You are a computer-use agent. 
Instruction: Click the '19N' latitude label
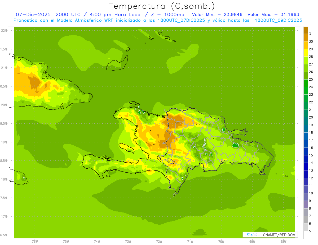click(x=4, y=142)
